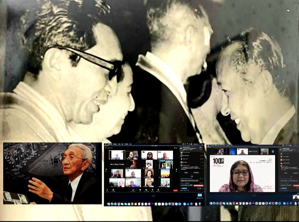This screenshot has width=299, height=222.
Task: Select gallery tile with white-haired woman and hillside
Action: click(117, 183)
